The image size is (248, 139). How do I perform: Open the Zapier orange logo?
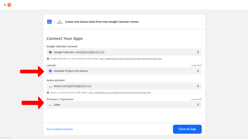[9, 5]
